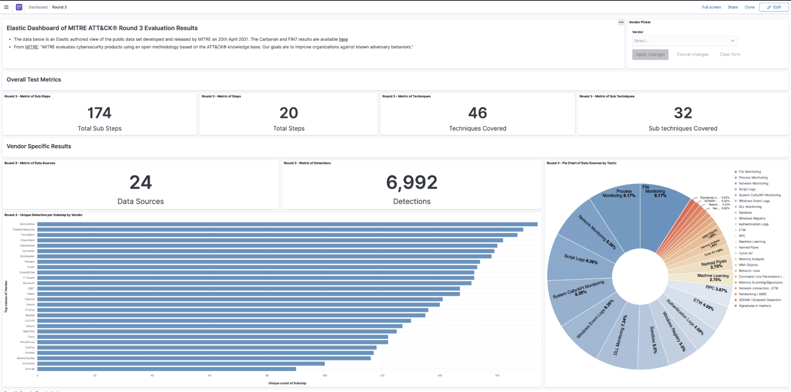791x392 pixels.
Task: Click System Calls/API Monitoring legend entry
Action: [760, 195]
